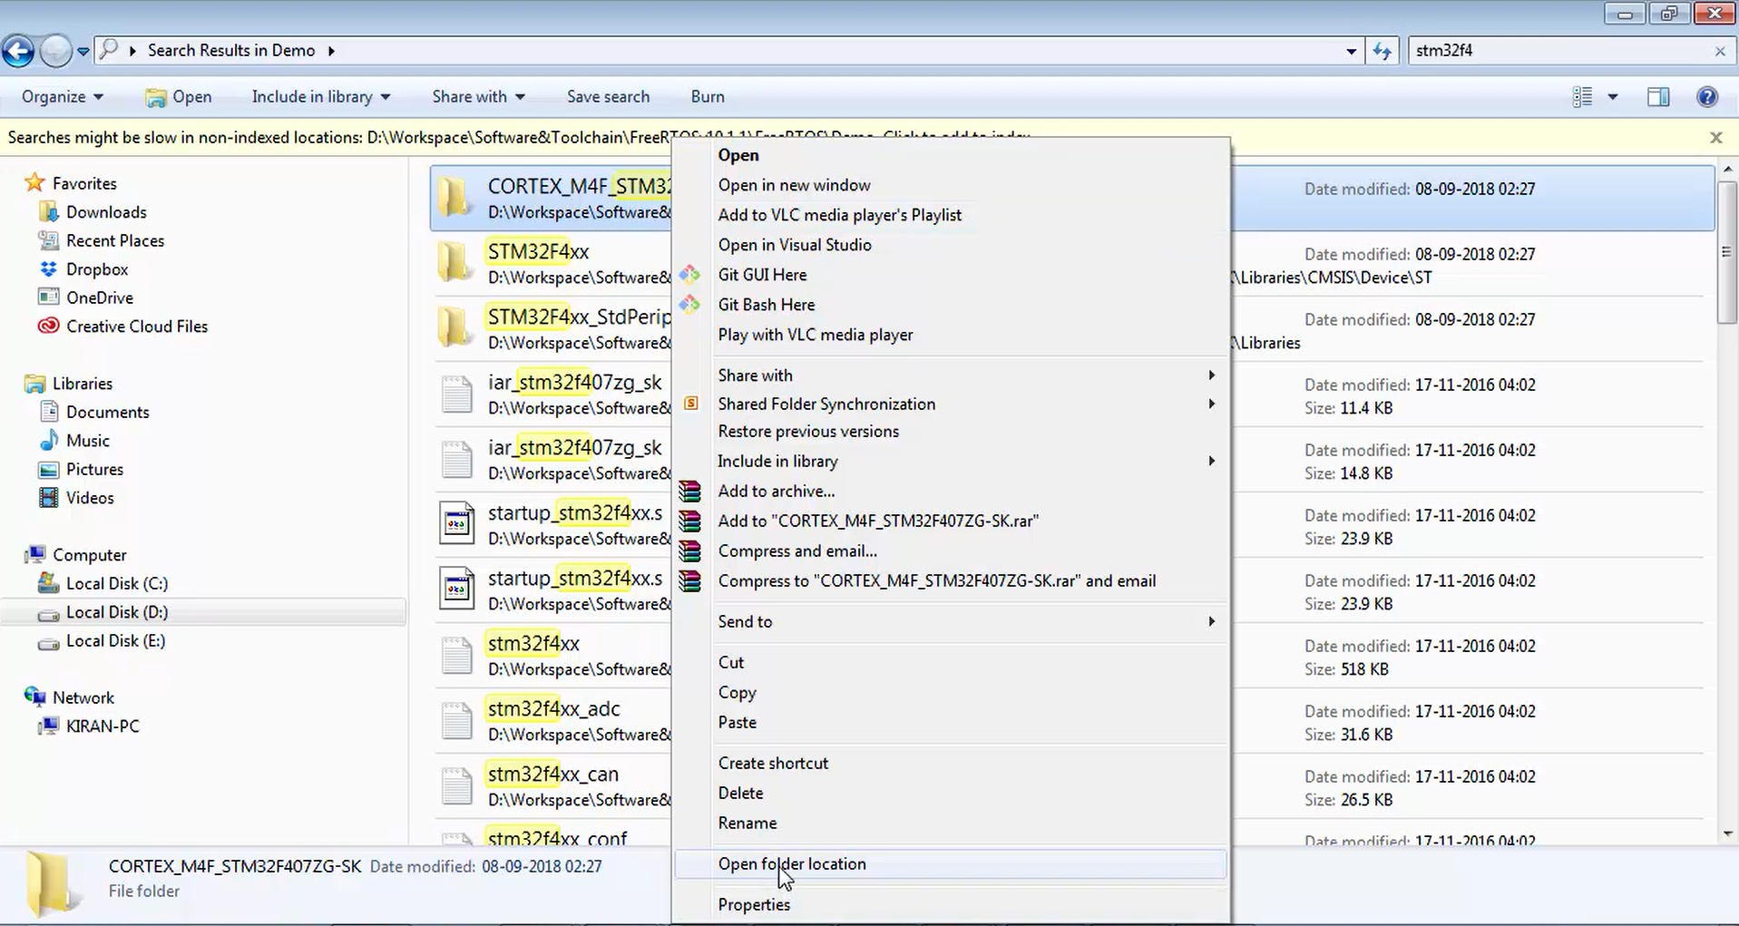The width and height of the screenshot is (1739, 926).
Task: Open the Organize dropdown menu
Action: [x=62, y=97]
